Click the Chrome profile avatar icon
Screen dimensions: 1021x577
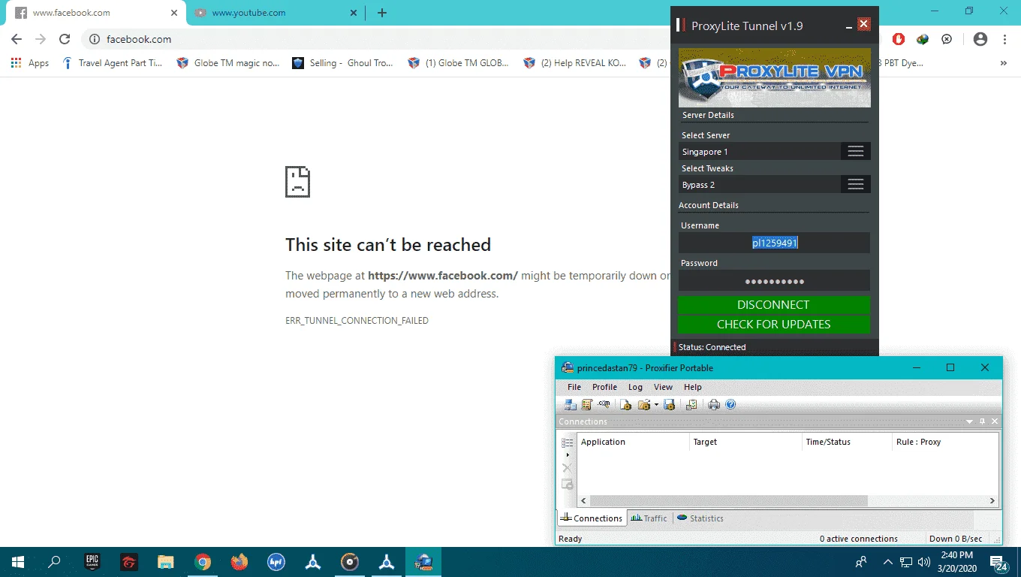coord(980,39)
